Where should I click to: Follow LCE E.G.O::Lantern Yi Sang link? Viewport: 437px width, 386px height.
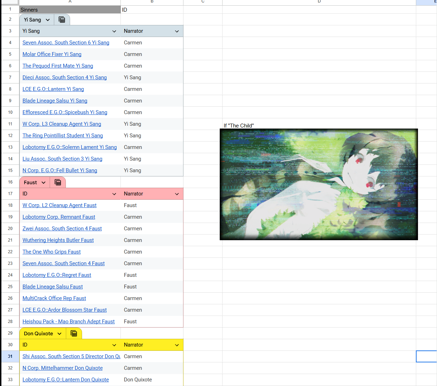coord(53,89)
